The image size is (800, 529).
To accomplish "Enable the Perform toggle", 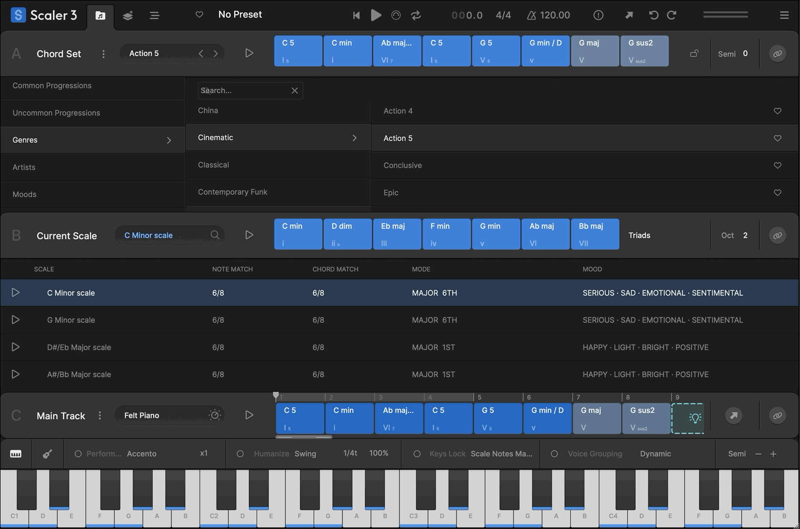I will (x=78, y=454).
